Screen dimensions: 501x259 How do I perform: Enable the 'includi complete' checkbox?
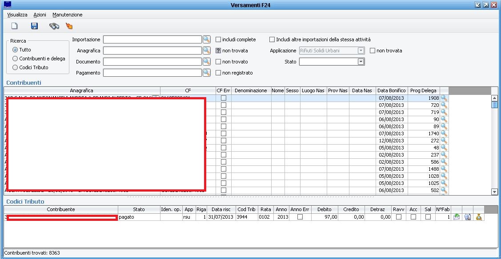coord(218,39)
